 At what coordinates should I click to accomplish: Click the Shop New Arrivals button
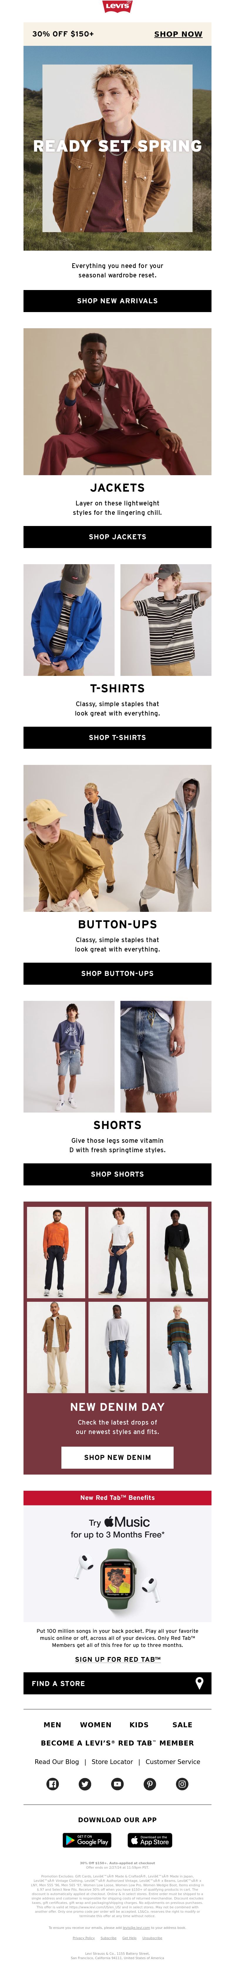[x=117, y=301]
